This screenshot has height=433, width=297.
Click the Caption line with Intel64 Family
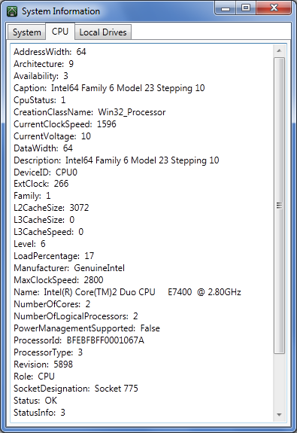point(109,88)
